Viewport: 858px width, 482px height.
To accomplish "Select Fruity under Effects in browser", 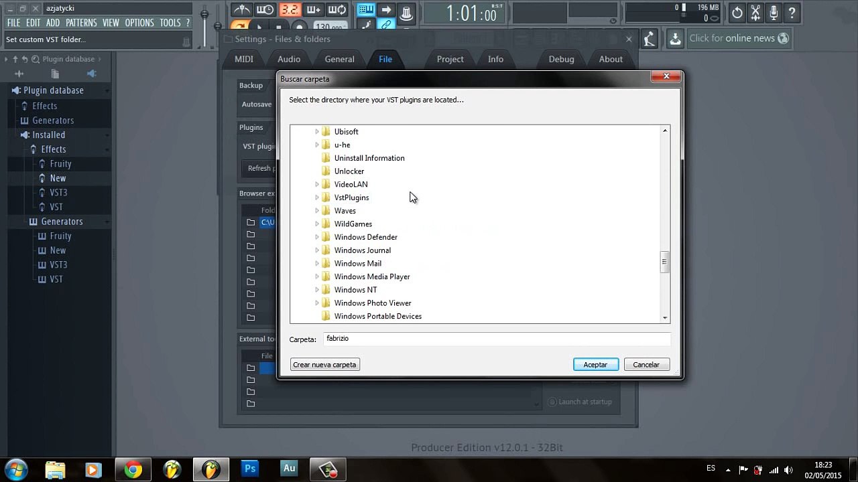I will pyautogui.click(x=60, y=163).
